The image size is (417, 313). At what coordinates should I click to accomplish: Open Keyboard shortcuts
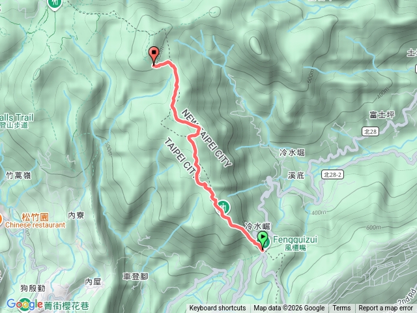[217, 308]
